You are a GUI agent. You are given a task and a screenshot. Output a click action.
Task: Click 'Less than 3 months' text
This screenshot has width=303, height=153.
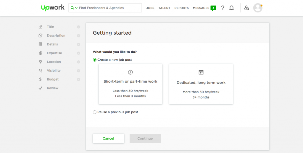pos(130,96)
